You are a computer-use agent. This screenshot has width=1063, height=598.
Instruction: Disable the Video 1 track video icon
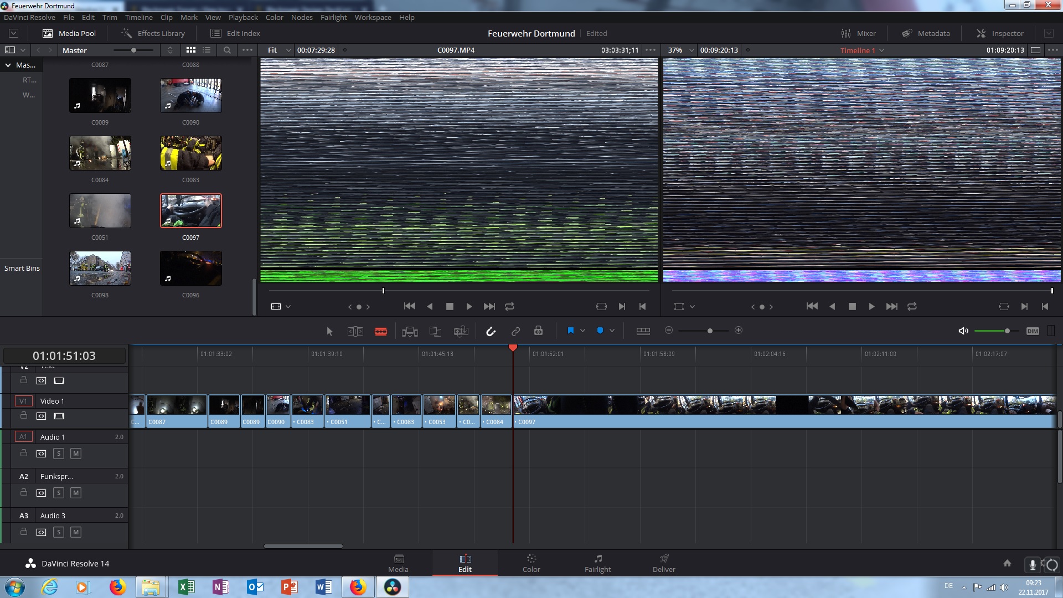(59, 416)
